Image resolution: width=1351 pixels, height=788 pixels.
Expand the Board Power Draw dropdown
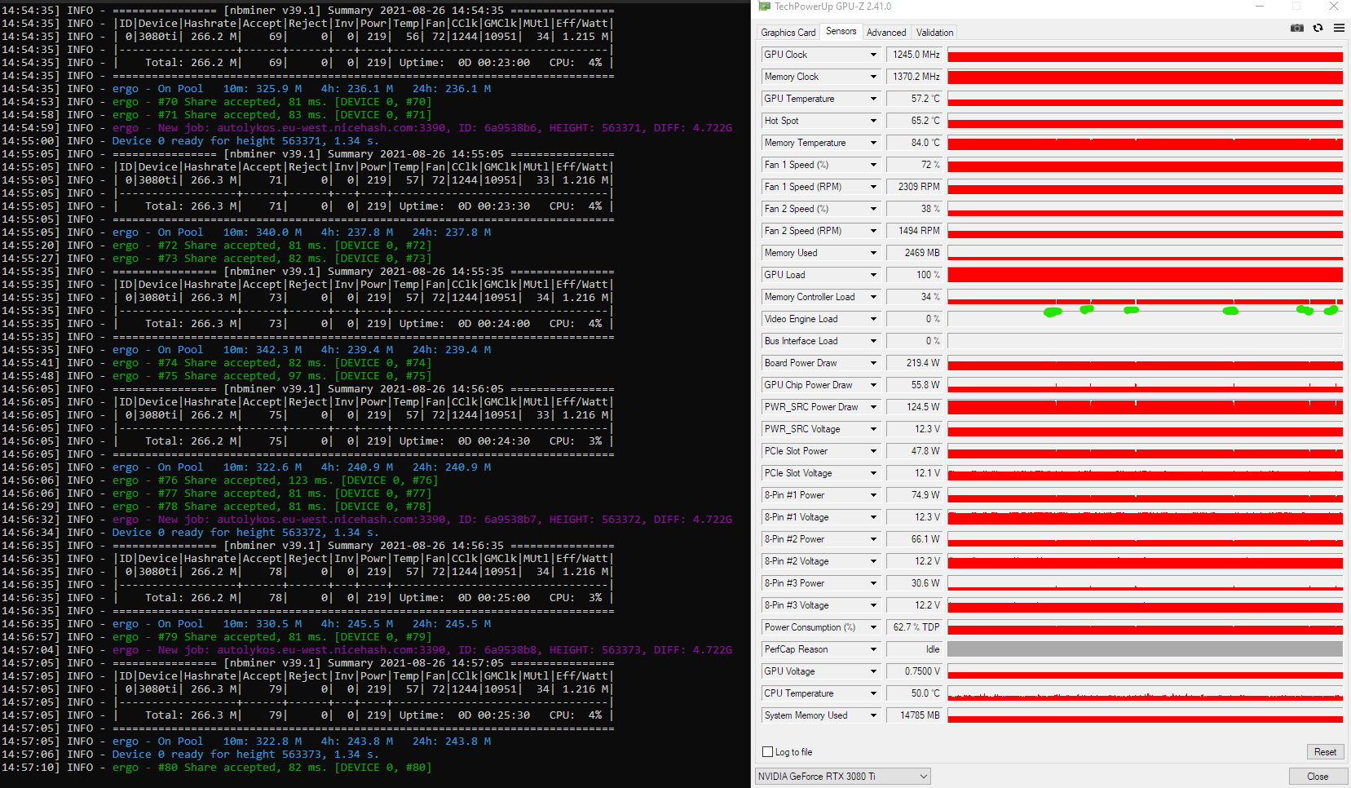873,363
